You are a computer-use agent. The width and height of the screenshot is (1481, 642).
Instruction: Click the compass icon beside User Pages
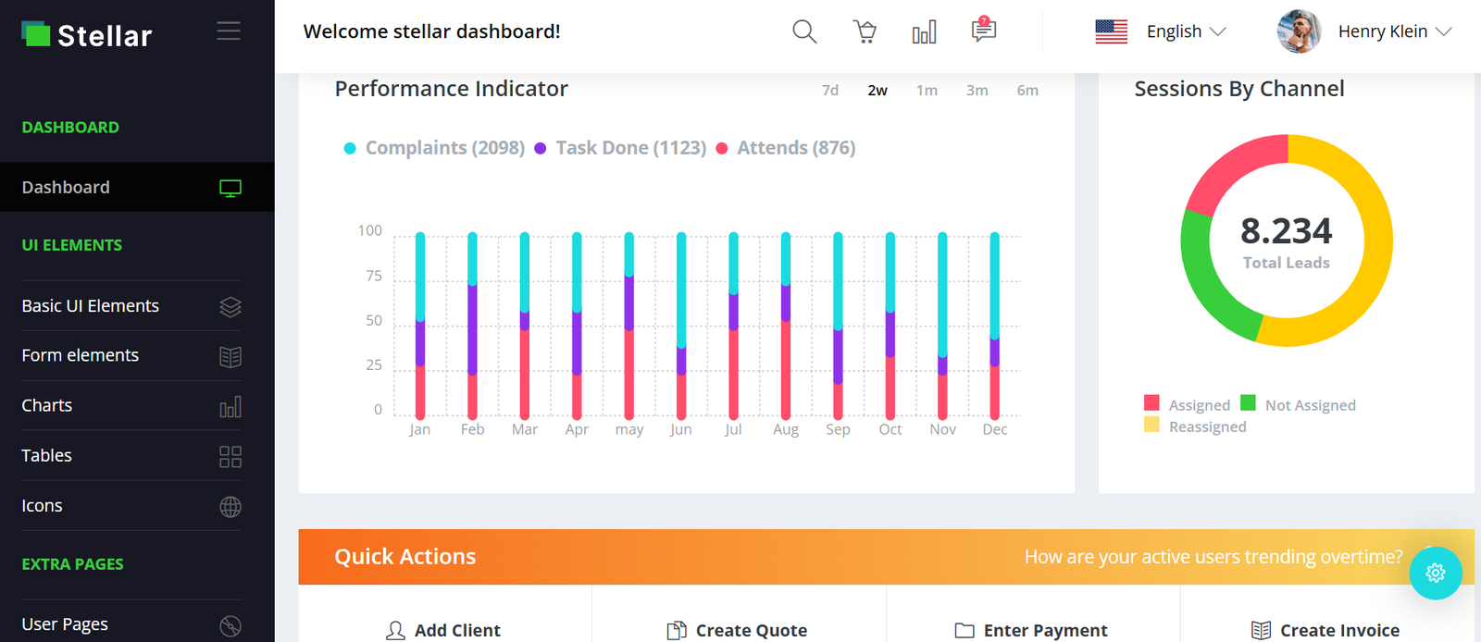point(230,625)
